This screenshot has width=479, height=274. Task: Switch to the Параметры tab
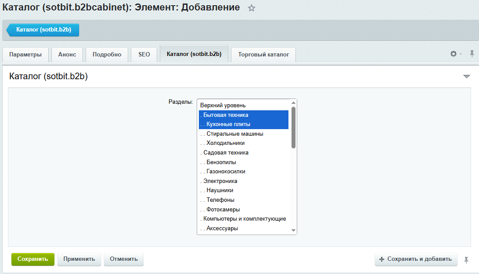point(25,55)
